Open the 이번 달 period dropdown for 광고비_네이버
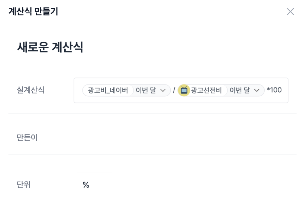Viewport: 303px width, 206px height. pyautogui.click(x=150, y=90)
